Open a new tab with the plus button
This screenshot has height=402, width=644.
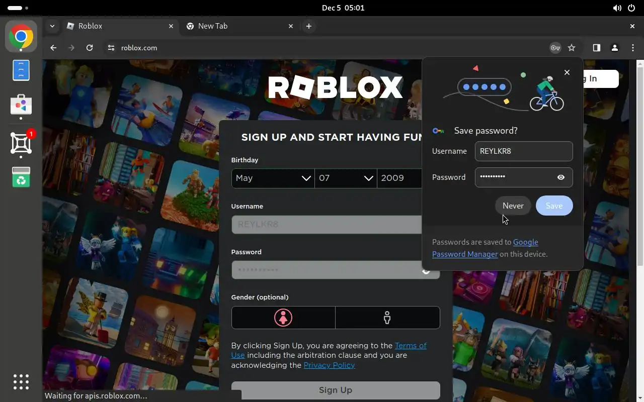tap(309, 26)
